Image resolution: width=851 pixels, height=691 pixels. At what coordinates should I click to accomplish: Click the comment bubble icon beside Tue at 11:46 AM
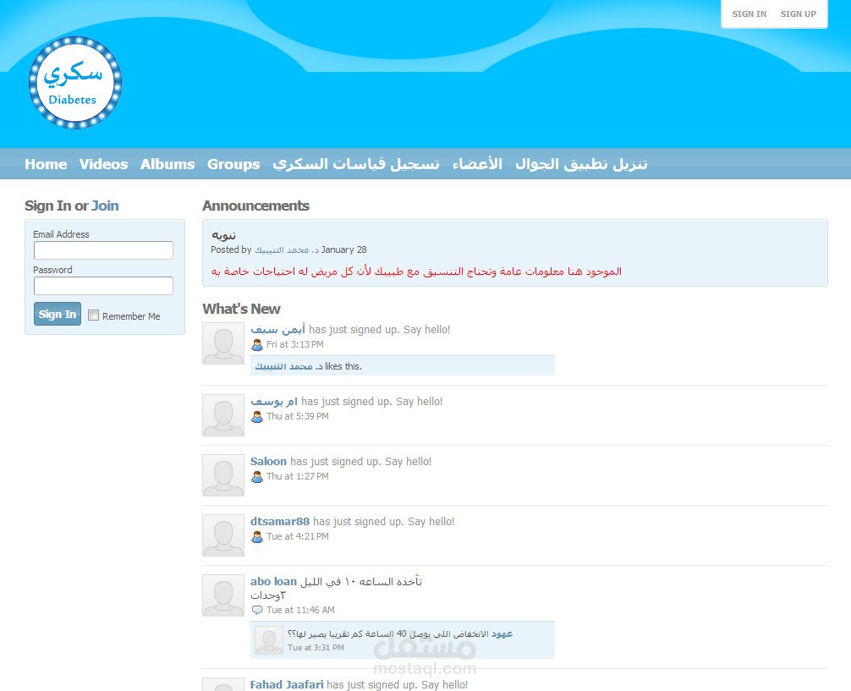pos(257,610)
